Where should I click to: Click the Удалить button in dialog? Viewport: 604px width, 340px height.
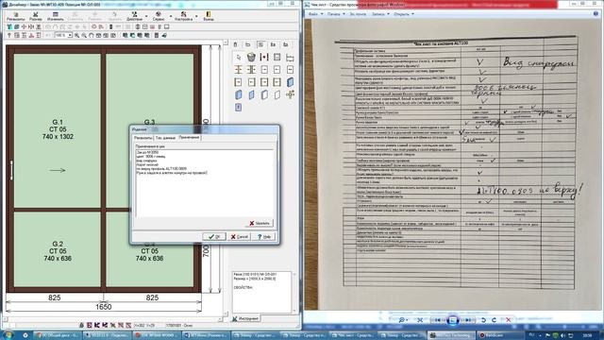pos(260,223)
